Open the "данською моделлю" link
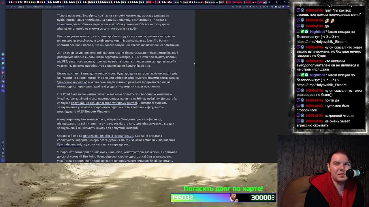 tap(72, 82)
